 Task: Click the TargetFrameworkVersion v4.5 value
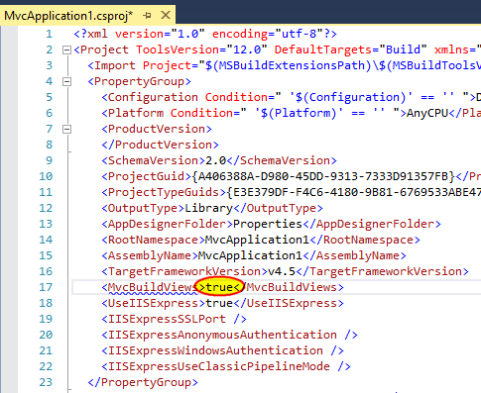[282, 271]
